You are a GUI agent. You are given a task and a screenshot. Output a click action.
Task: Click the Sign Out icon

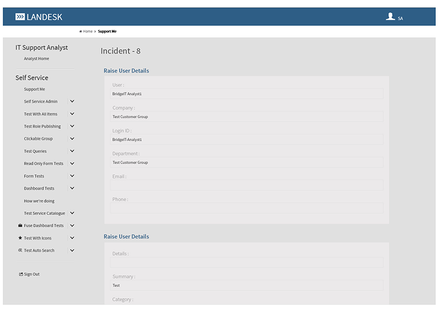point(21,274)
